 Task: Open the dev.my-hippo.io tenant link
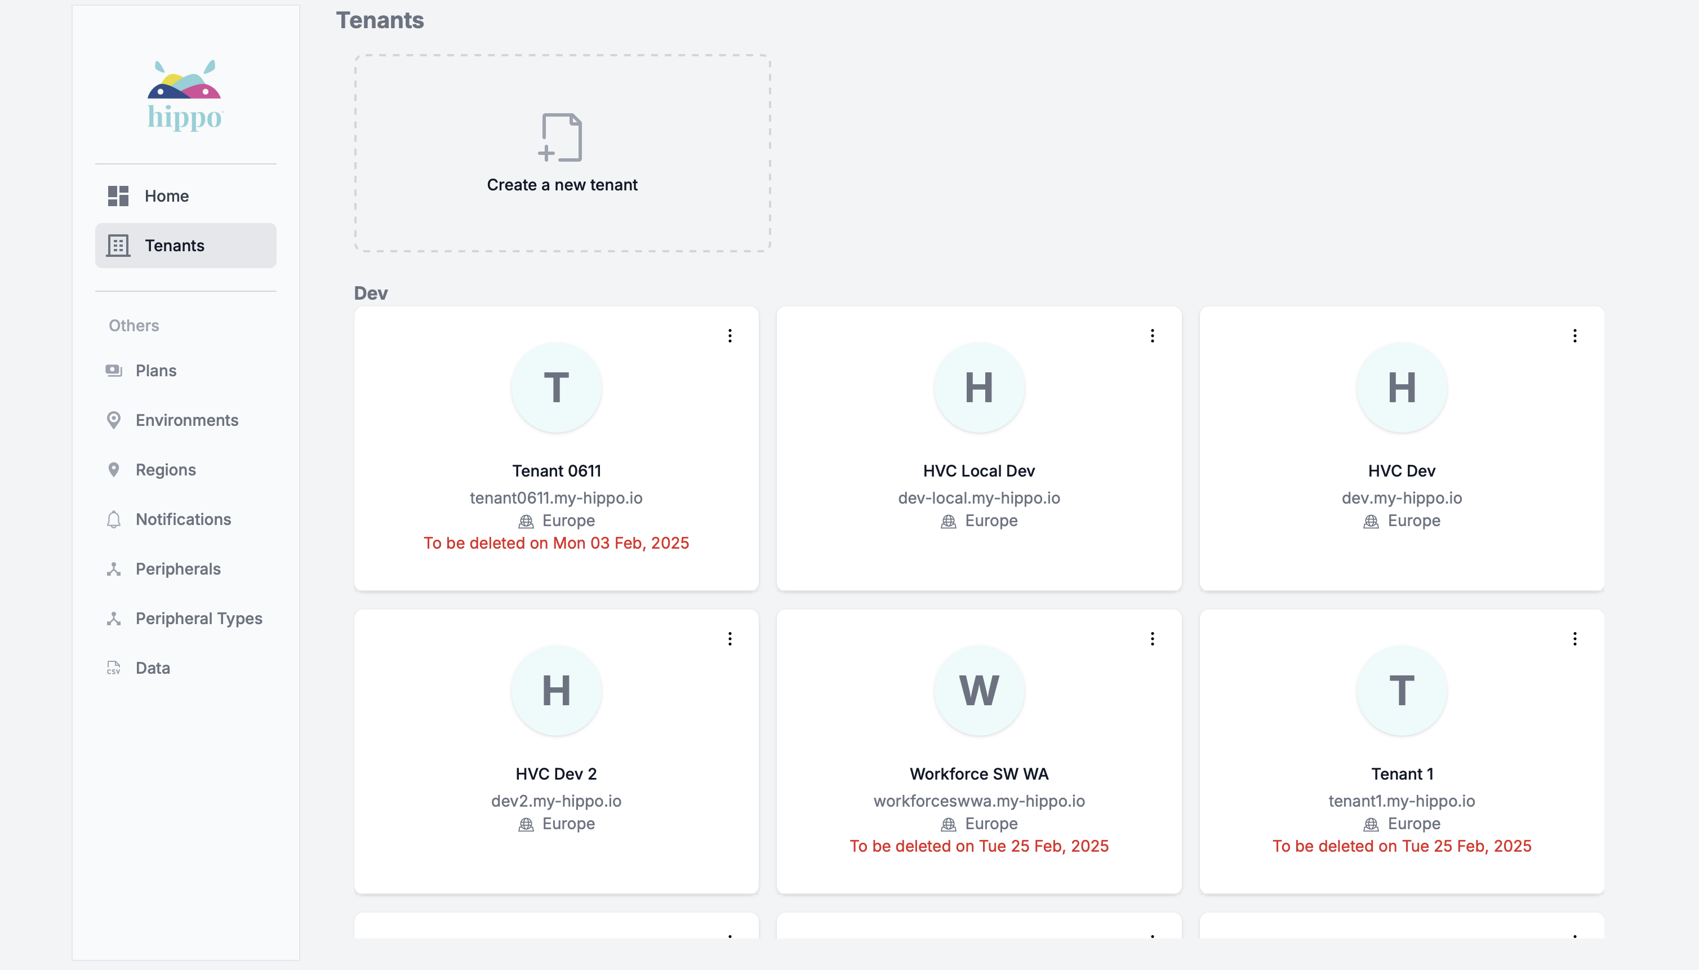1401,497
